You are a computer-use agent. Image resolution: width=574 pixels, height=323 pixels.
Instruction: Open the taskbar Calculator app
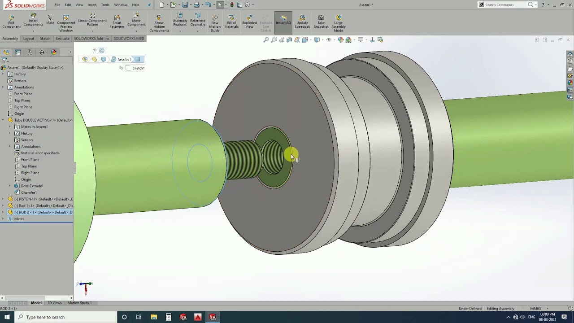[168, 317]
